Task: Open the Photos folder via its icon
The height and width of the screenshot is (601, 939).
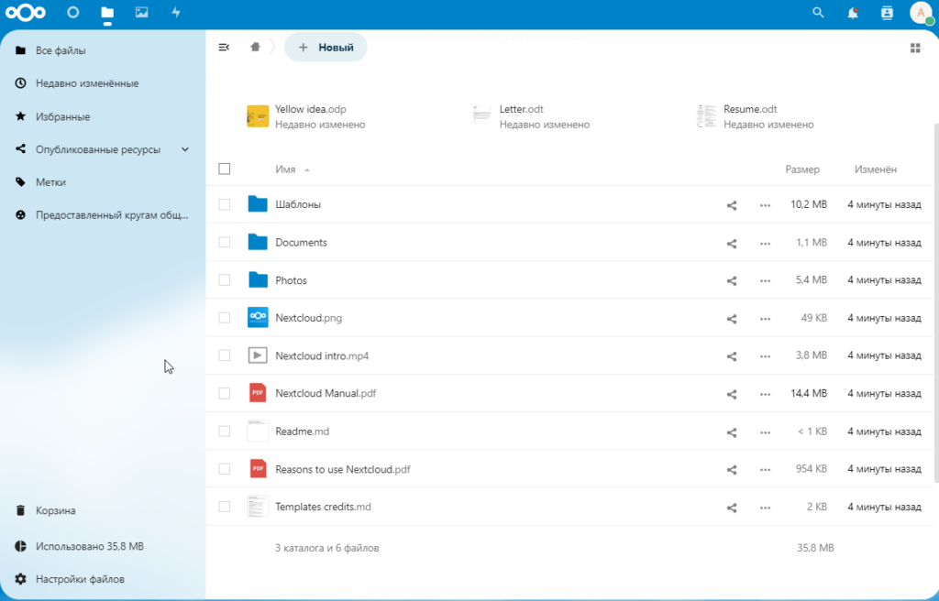Action: [x=258, y=279]
